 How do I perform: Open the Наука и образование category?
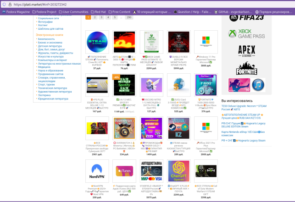pyautogui.click(x=50, y=71)
